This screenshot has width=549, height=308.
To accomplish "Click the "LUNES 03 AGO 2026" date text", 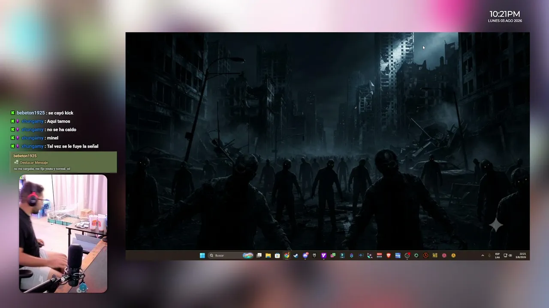I will (505, 21).
